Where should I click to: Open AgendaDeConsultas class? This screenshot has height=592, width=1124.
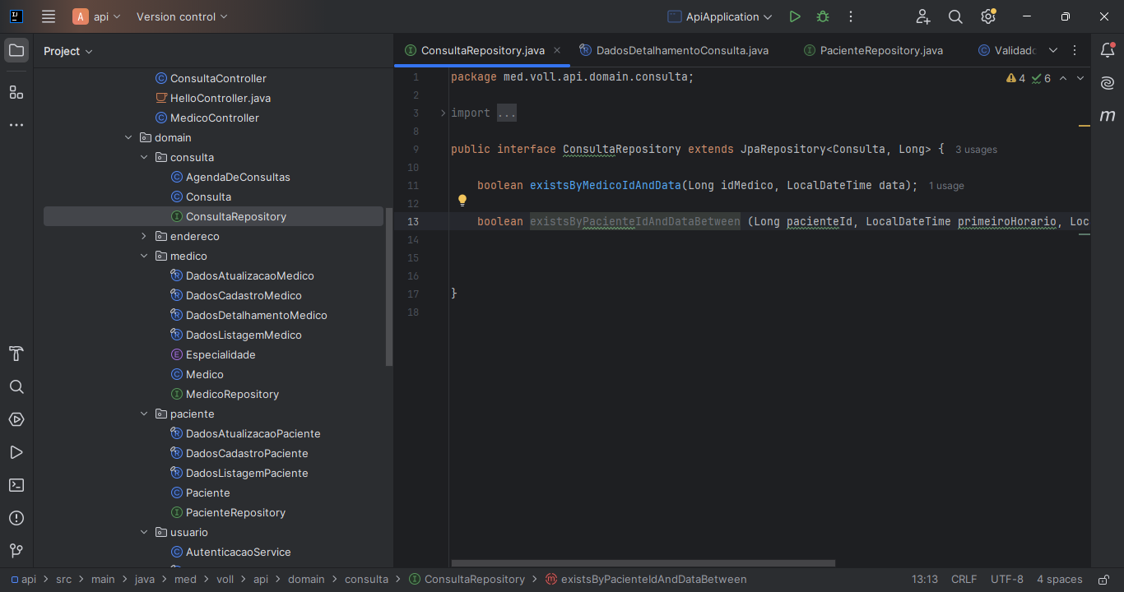(x=238, y=177)
